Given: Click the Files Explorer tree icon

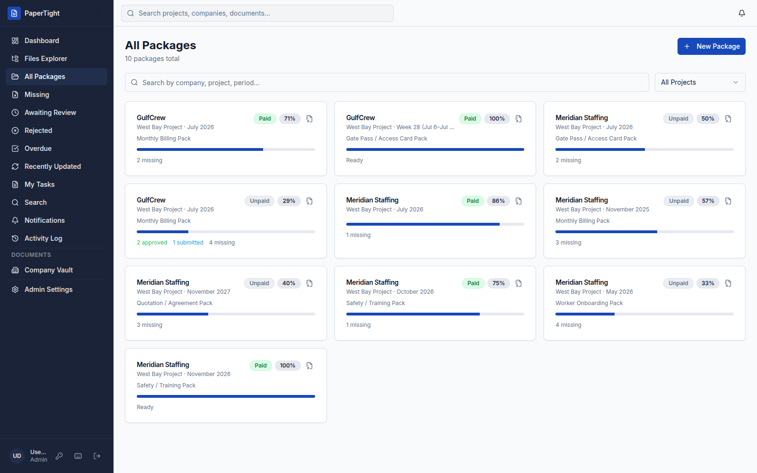Looking at the screenshot, I should coord(15,59).
